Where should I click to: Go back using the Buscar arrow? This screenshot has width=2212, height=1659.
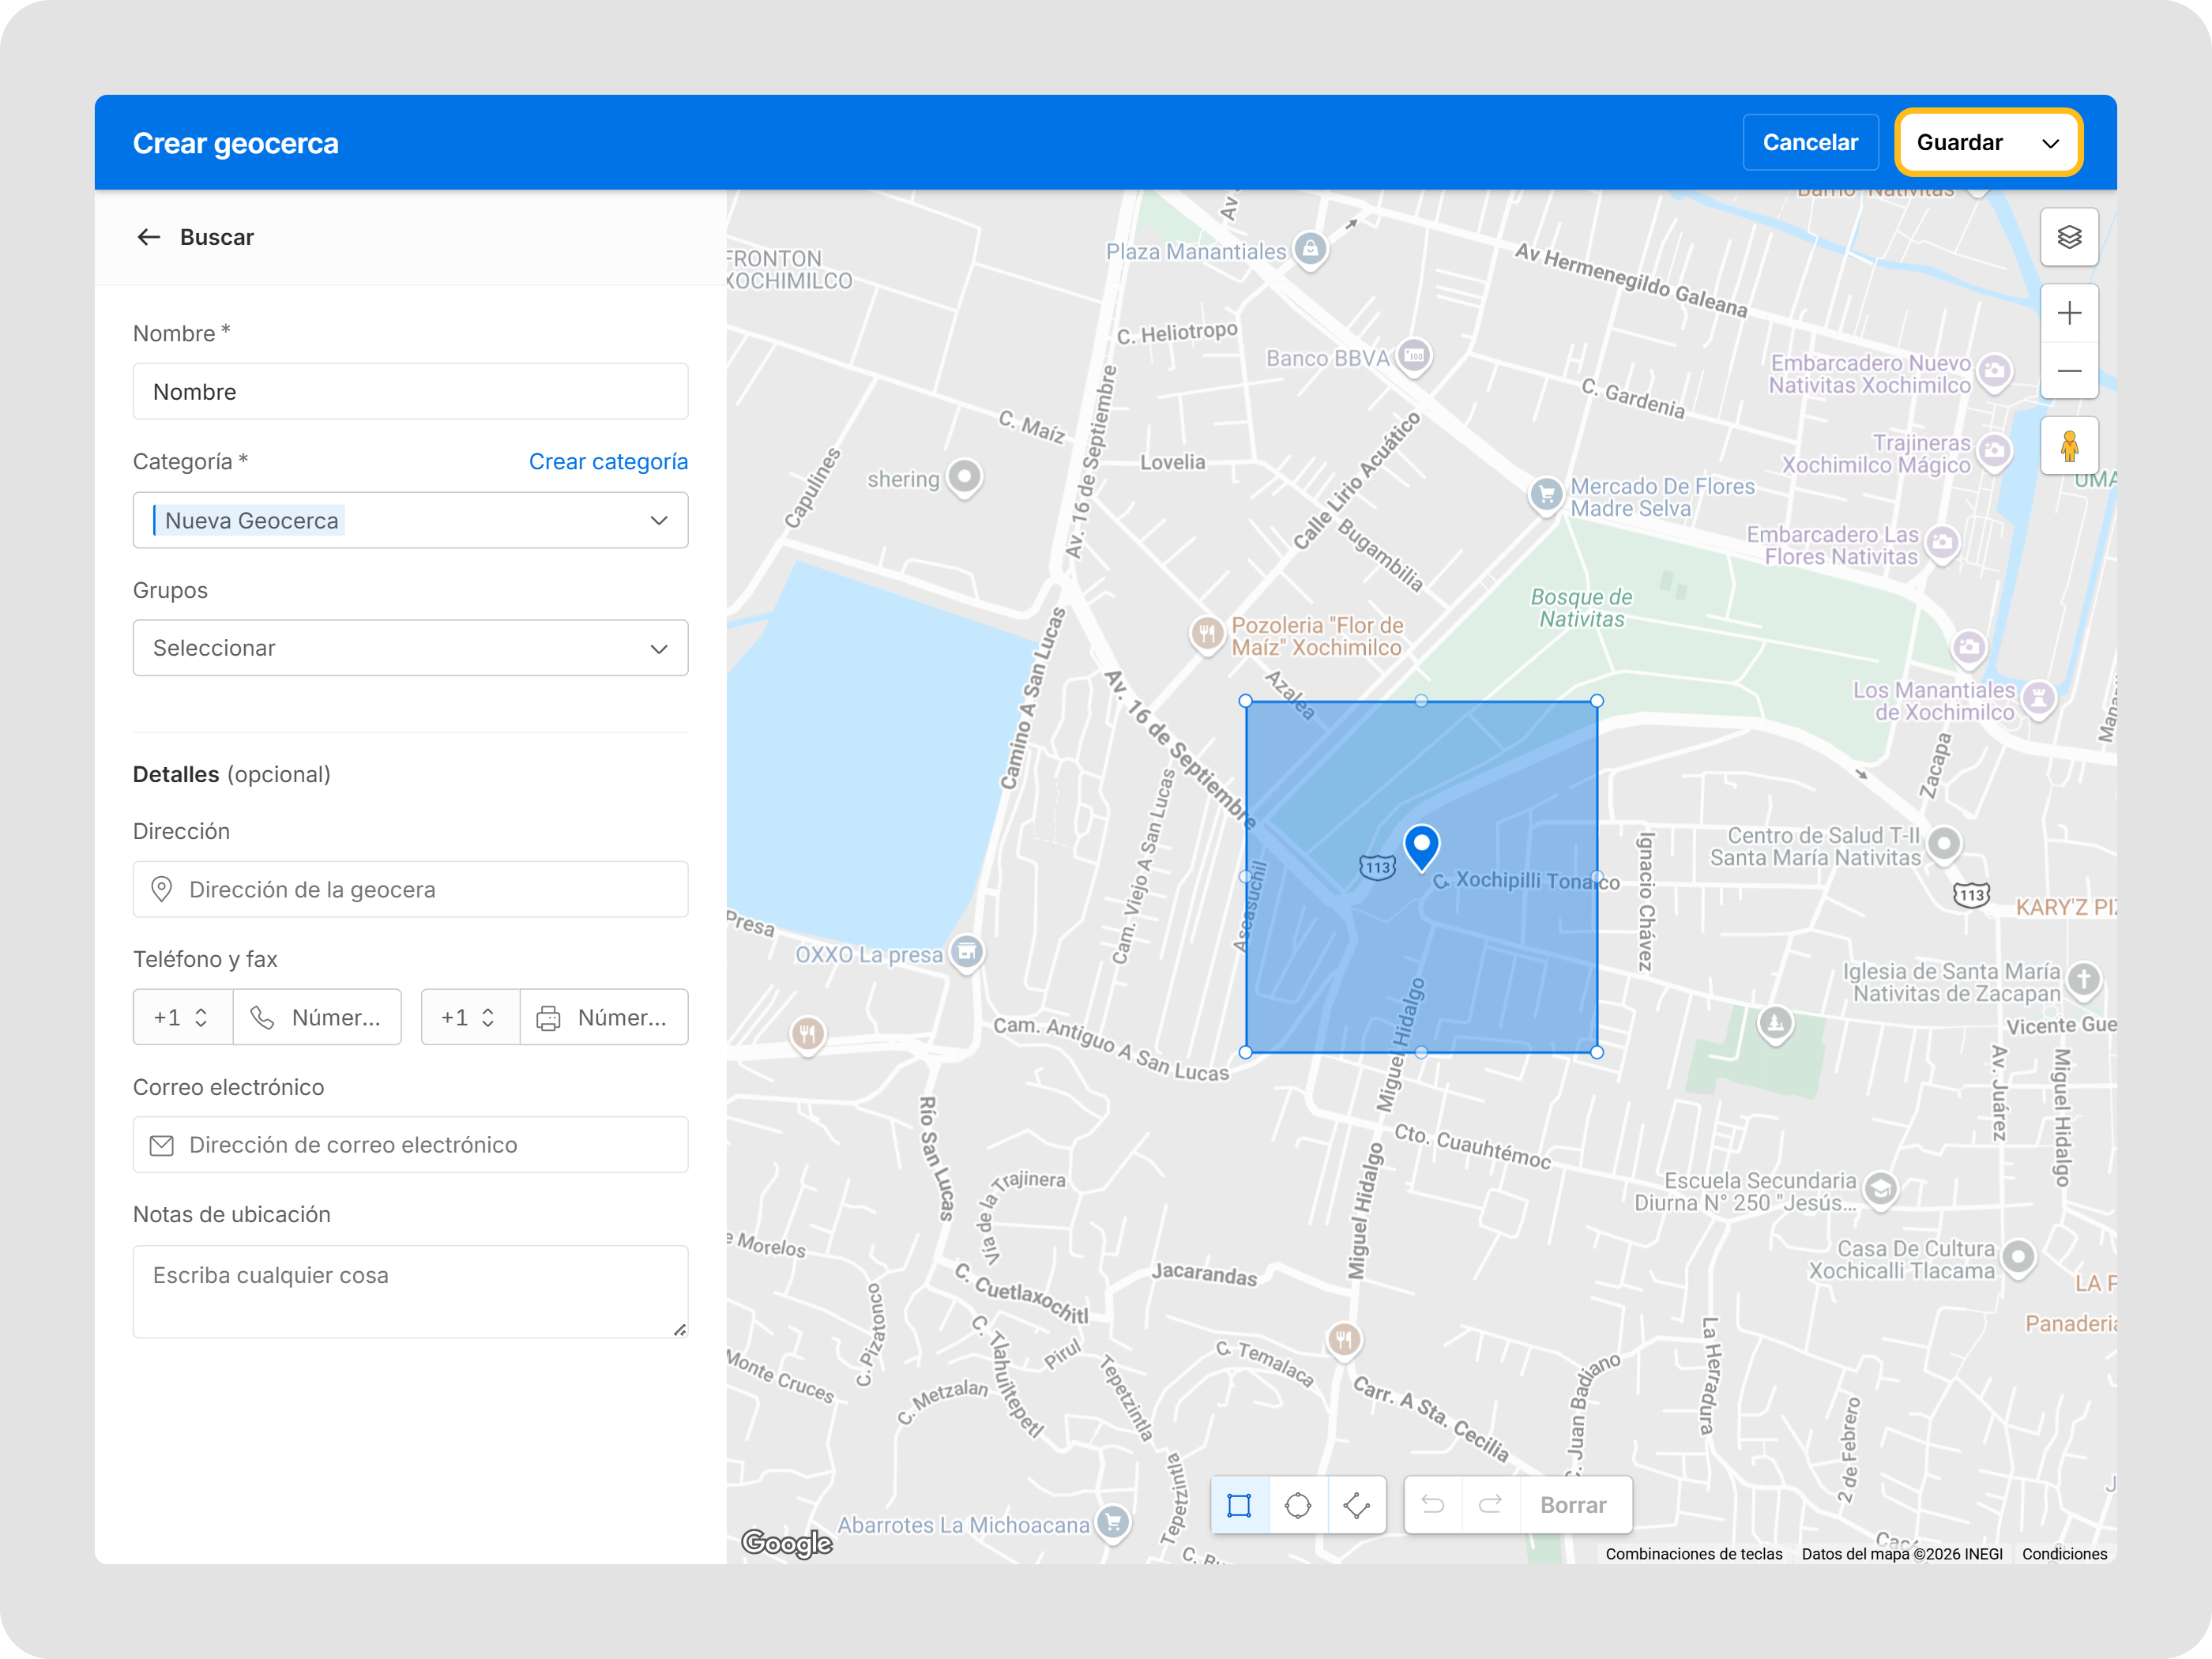pyautogui.click(x=149, y=237)
